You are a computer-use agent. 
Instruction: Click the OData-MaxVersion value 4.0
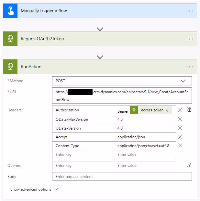(x=145, y=119)
